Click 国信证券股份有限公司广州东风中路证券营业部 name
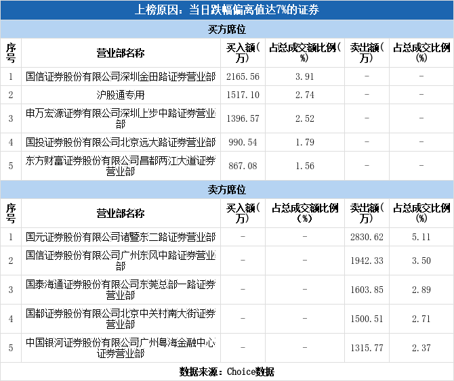This screenshot has height=381, width=454. click(x=121, y=261)
